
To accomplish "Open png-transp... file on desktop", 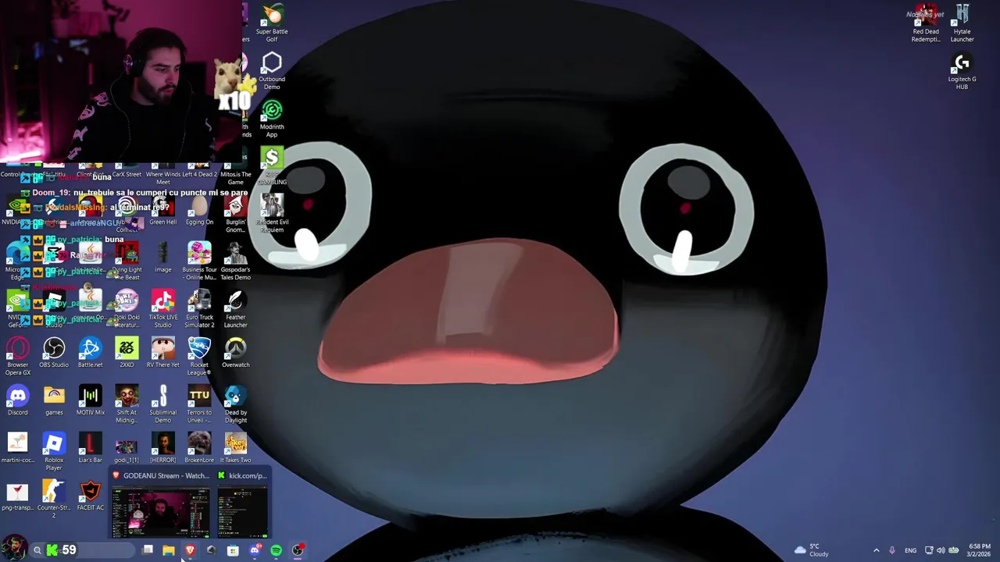I will tap(17, 496).
